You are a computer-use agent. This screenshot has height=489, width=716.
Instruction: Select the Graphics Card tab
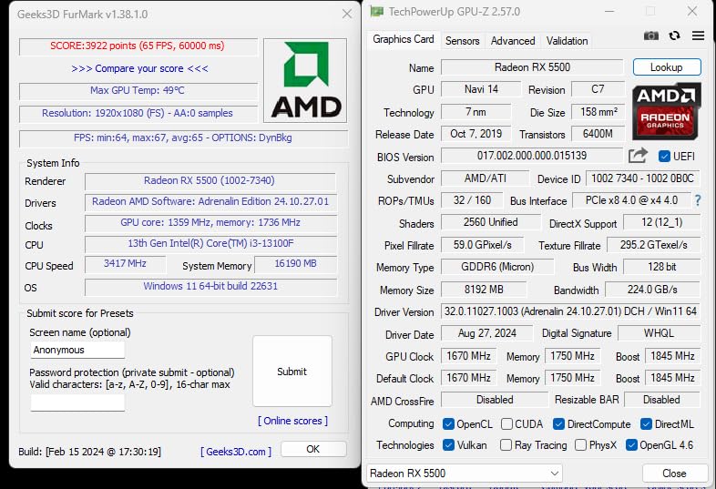[404, 39]
